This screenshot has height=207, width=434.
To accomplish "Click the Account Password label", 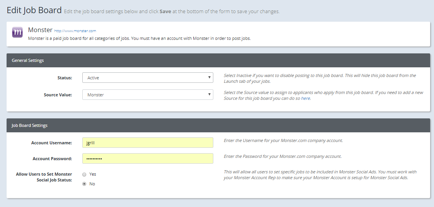I will coord(52,159).
